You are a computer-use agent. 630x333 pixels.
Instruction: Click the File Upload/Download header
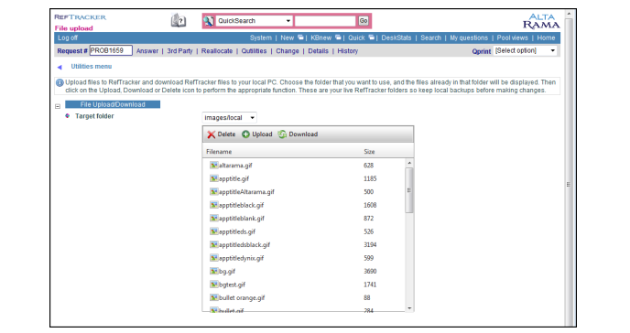tap(113, 104)
